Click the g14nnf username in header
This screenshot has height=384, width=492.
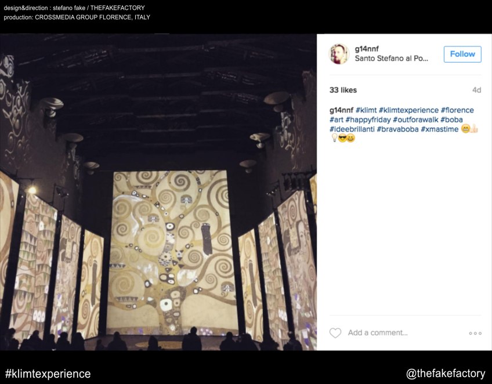pos(367,49)
